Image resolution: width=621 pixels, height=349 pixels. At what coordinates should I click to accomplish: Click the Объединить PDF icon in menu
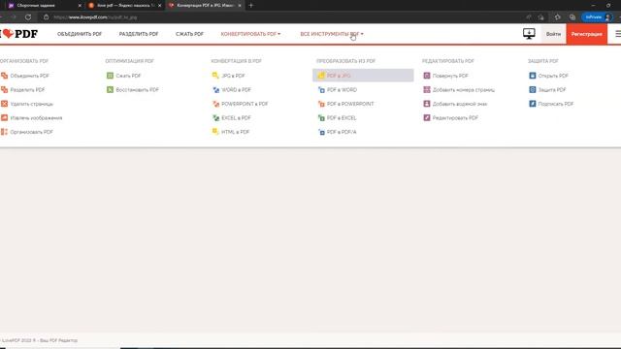4,76
